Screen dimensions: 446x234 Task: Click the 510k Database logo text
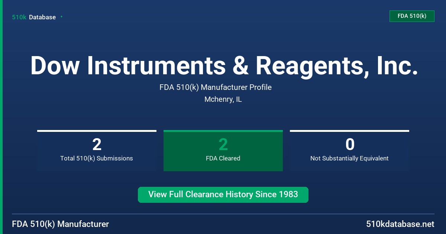[x=34, y=17]
